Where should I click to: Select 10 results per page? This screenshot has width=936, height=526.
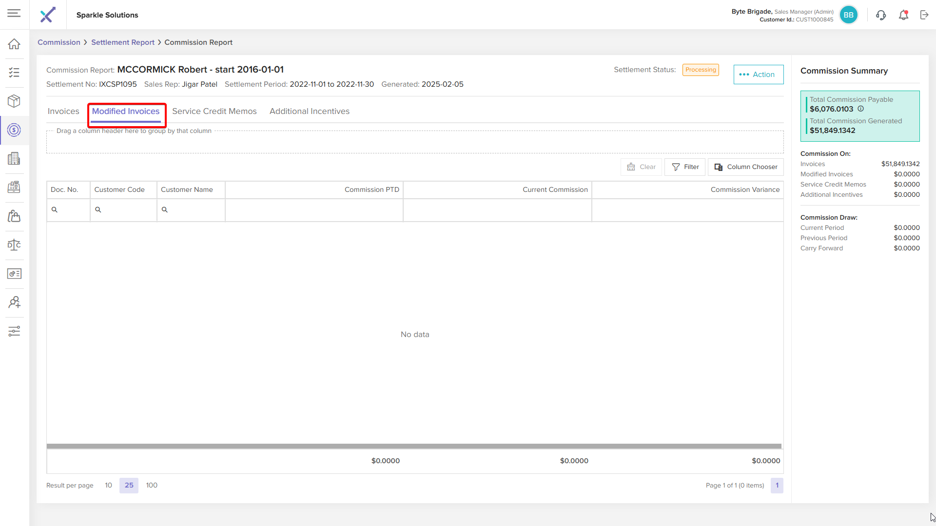(108, 486)
